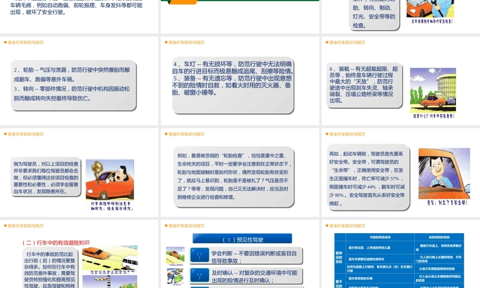Click the blue （1）预见性驾驶 title bar
The height and width of the screenshot is (288, 480).
coord(242,239)
